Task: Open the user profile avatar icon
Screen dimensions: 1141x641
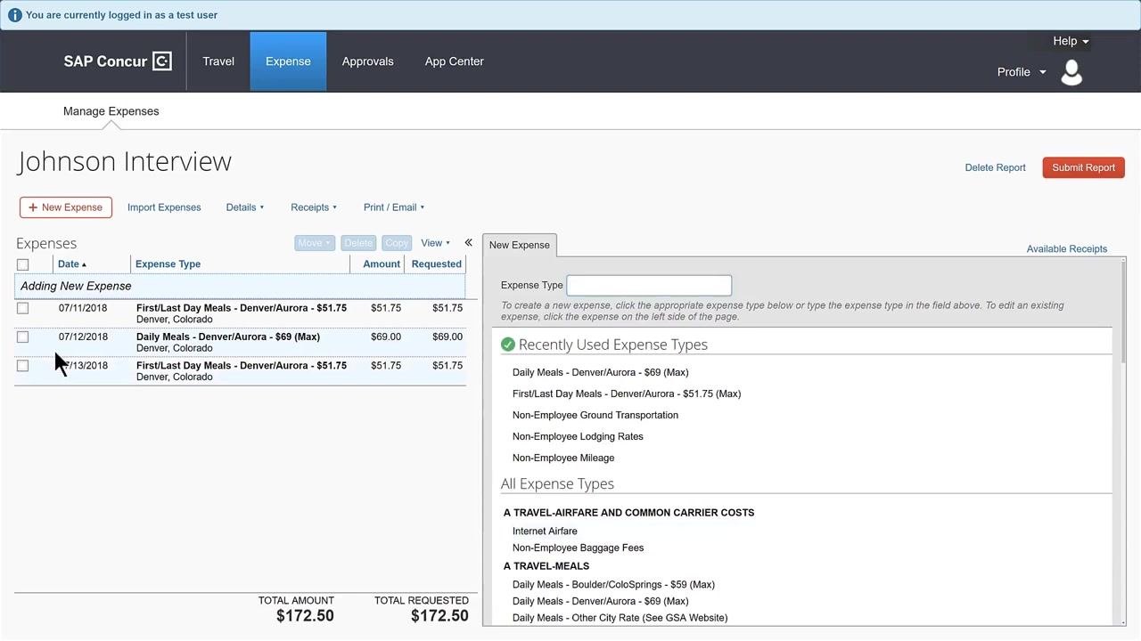Action: coord(1071,72)
